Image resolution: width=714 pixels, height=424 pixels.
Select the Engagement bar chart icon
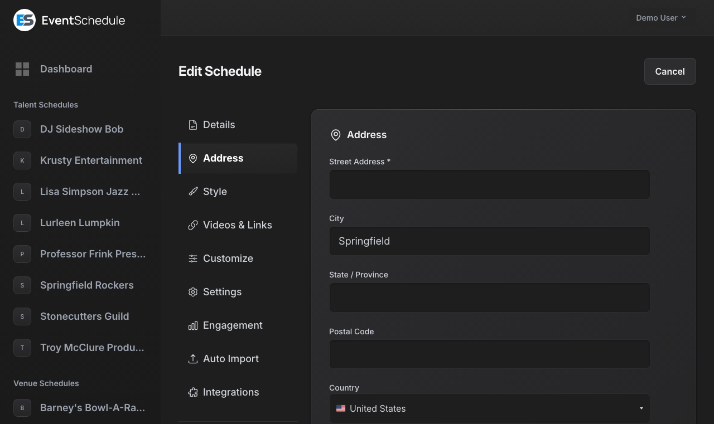click(193, 325)
